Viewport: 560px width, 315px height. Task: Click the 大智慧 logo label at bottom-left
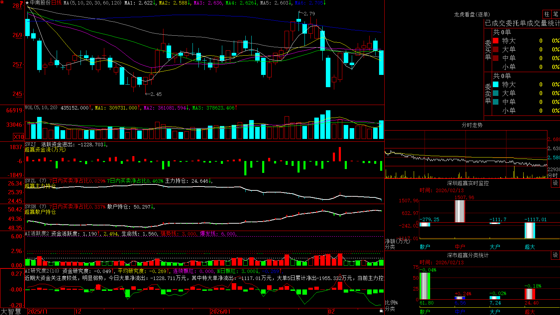(11, 311)
